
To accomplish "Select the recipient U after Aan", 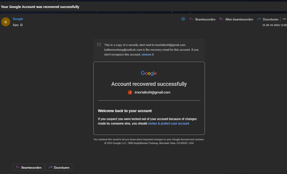I will tap(21, 25).
